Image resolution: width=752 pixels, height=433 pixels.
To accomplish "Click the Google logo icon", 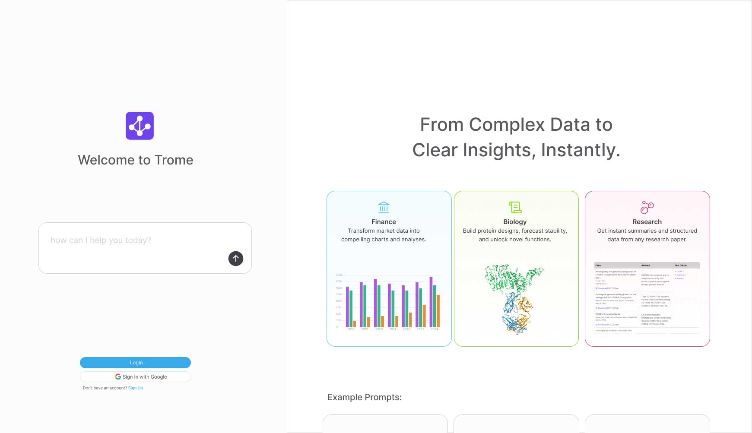I will pyautogui.click(x=118, y=377).
